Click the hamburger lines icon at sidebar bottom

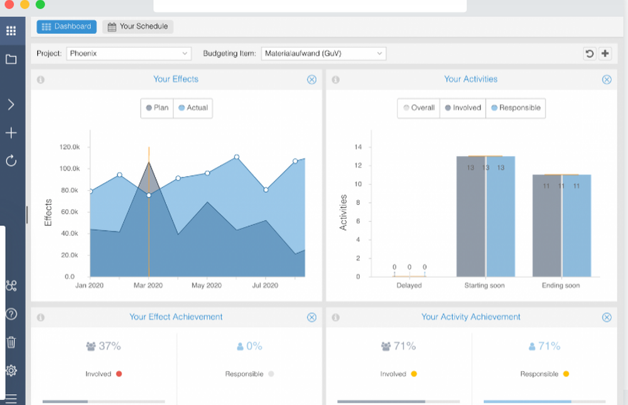click(11, 399)
